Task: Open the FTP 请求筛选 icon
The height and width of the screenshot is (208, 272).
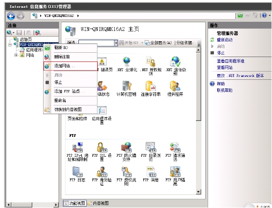Action: (x=175, y=152)
